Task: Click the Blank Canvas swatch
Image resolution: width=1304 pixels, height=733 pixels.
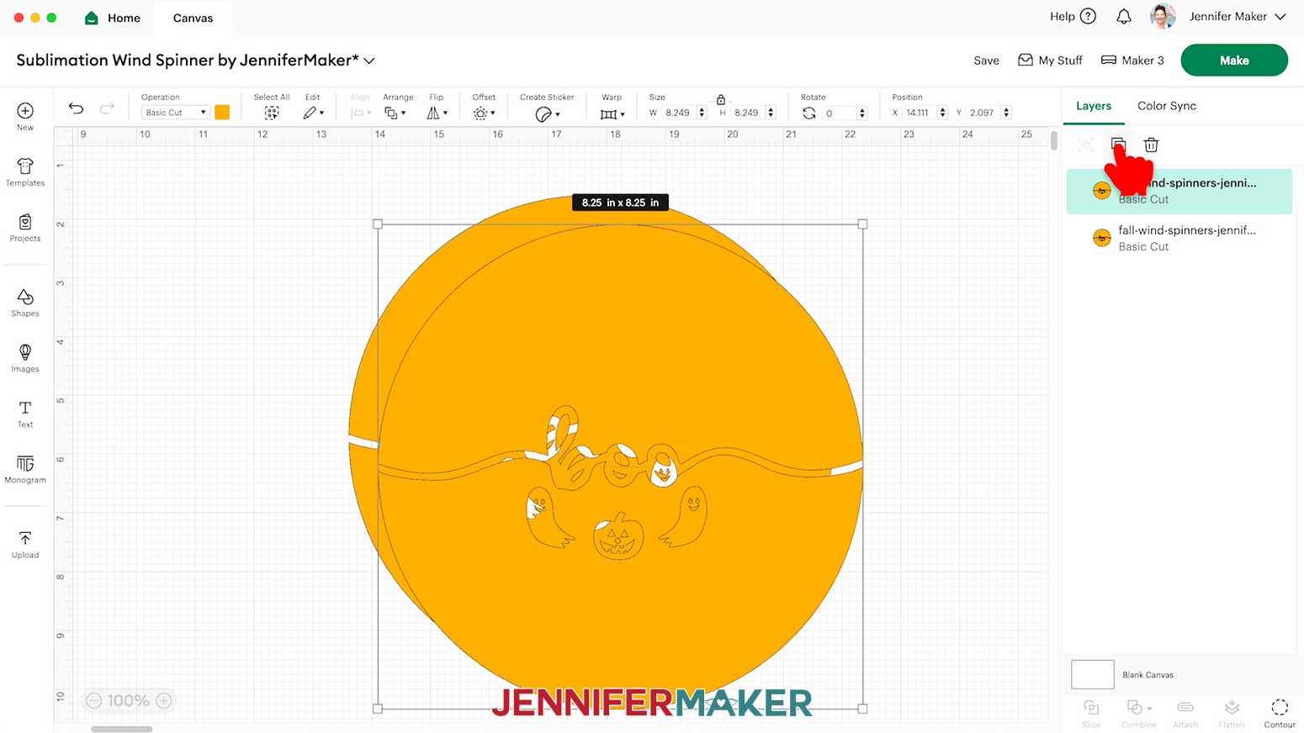Action: pos(1092,674)
